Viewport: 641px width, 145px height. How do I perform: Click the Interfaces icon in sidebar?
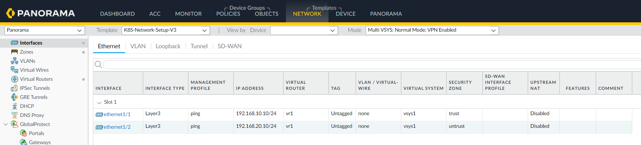tap(14, 43)
